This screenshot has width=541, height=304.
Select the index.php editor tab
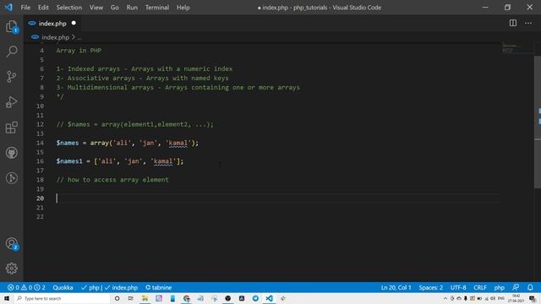pos(52,23)
